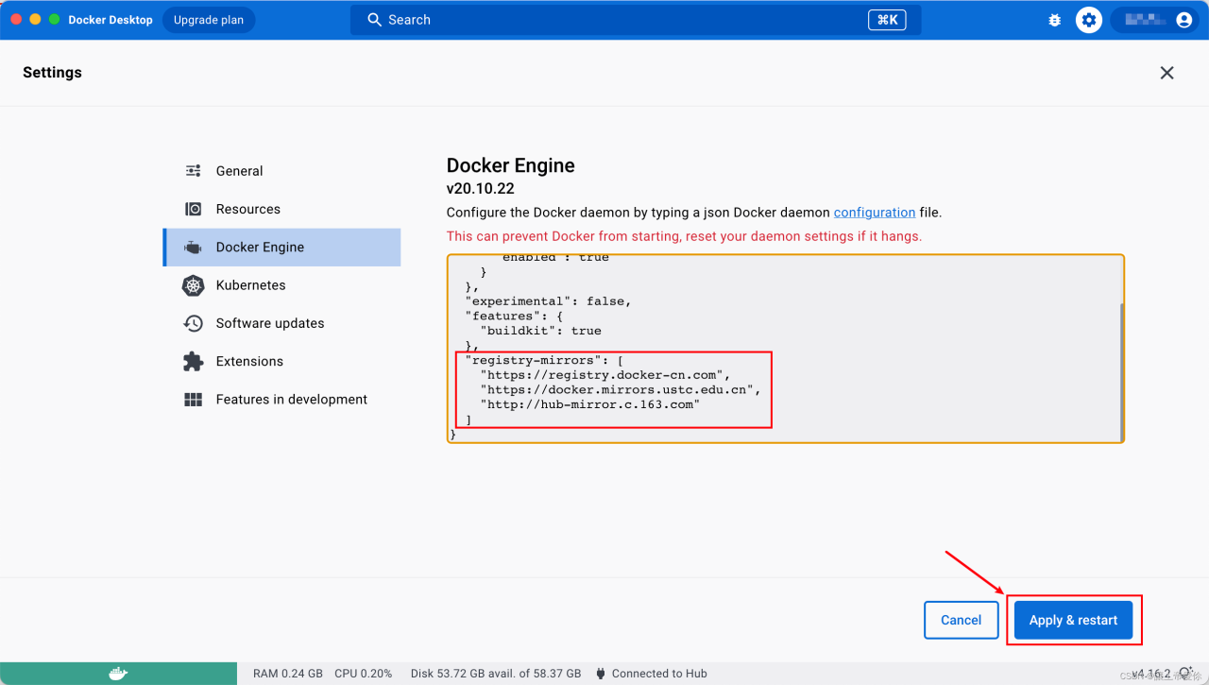Click the user account avatar icon

[1183, 20]
